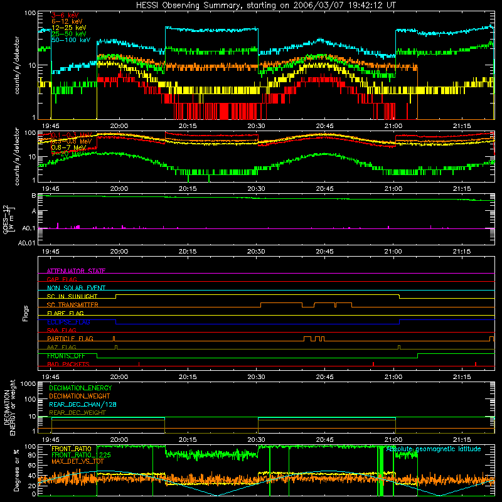Click the BAD_PACKETS red tick near 20:04

[139, 364]
